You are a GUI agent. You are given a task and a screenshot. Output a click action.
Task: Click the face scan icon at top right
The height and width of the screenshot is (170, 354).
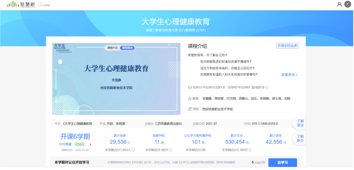(x=348, y=4)
